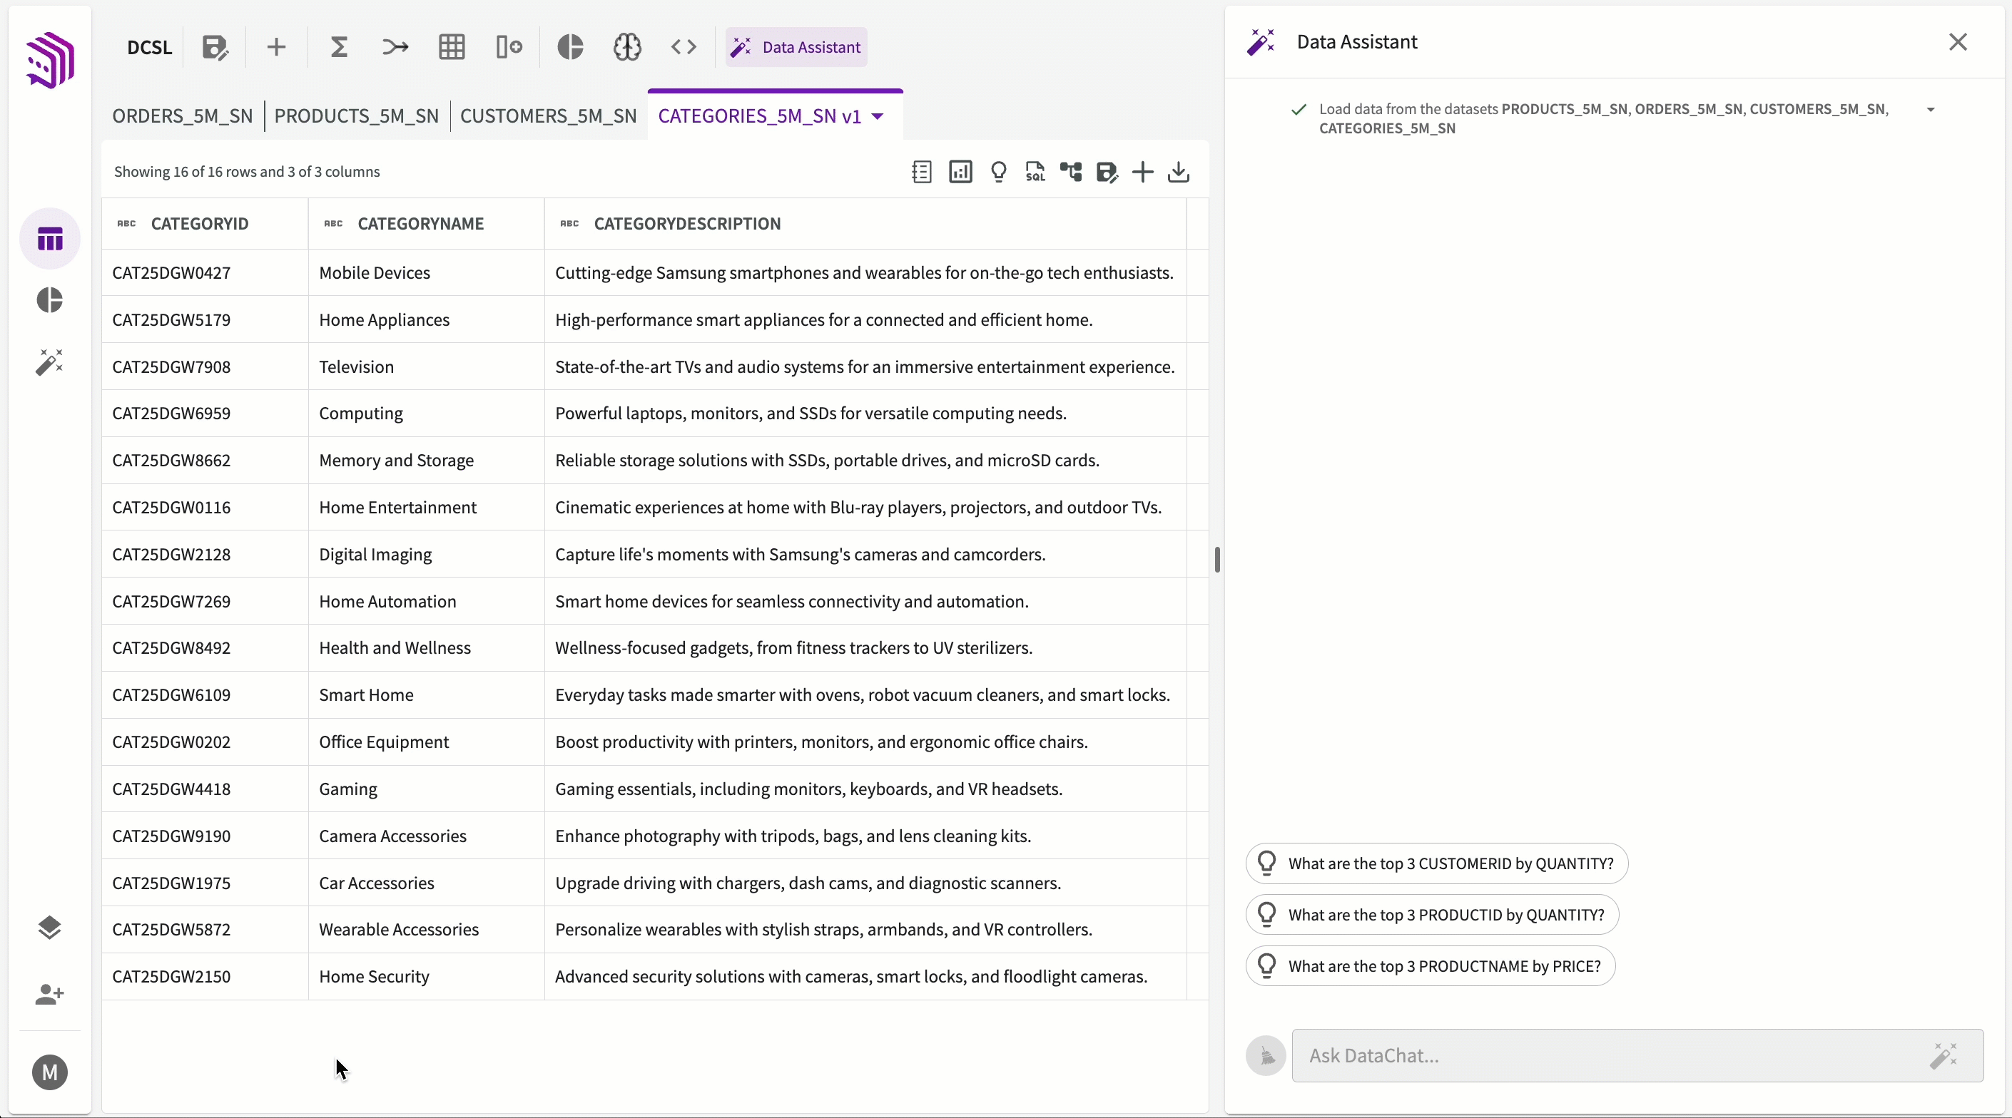Open the save-edit icon in top toolbar

coord(215,47)
